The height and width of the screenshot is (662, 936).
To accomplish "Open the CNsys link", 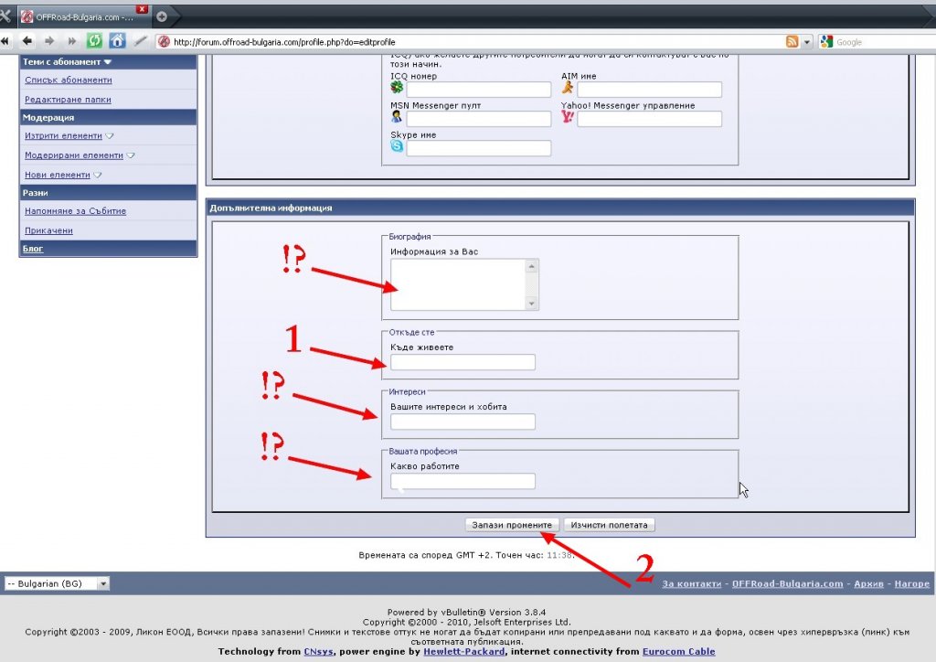I will 318,651.
